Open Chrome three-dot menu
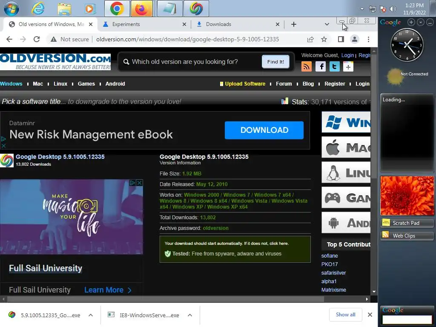Viewport: 436px width, 327px height. (x=368, y=39)
